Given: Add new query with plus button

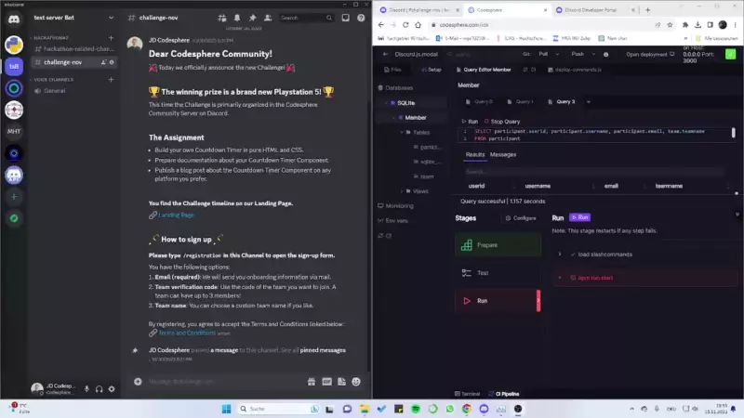Looking at the screenshot, I should tap(589, 102).
